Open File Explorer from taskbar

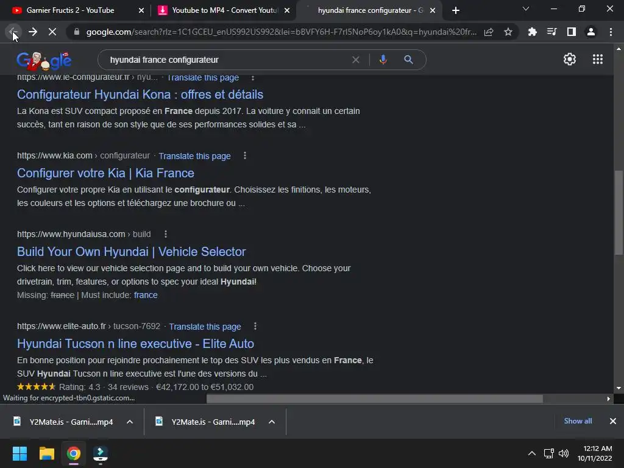tap(46, 453)
